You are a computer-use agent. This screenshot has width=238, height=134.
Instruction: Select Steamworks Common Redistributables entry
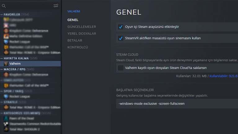pyautogui.click(x=30, y=124)
